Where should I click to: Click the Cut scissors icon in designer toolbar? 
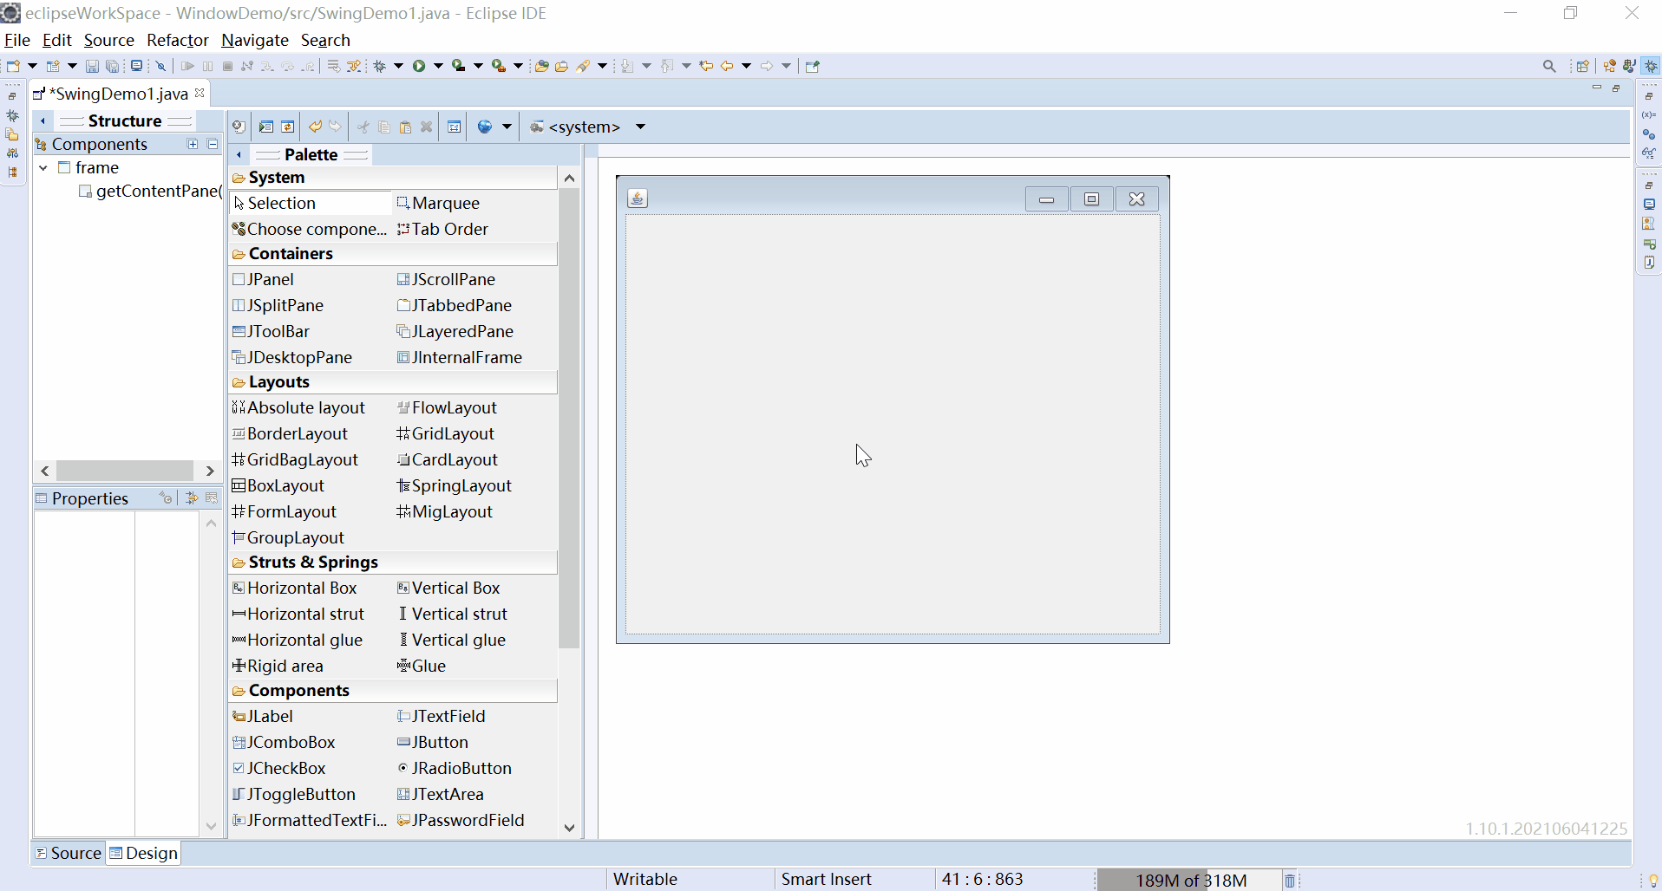[363, 127]
